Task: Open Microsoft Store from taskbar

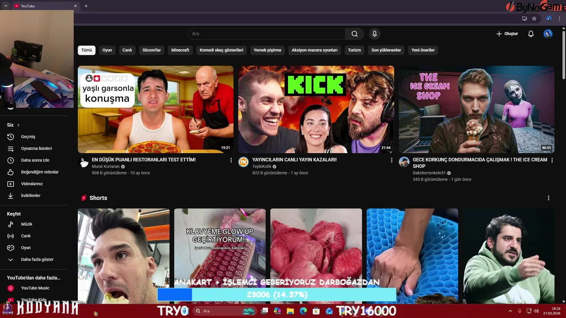Action: pyautogui.click(x=316, y=311)
